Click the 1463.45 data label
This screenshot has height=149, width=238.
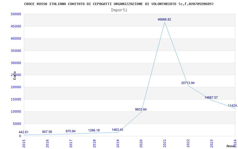tap(118, 130)
